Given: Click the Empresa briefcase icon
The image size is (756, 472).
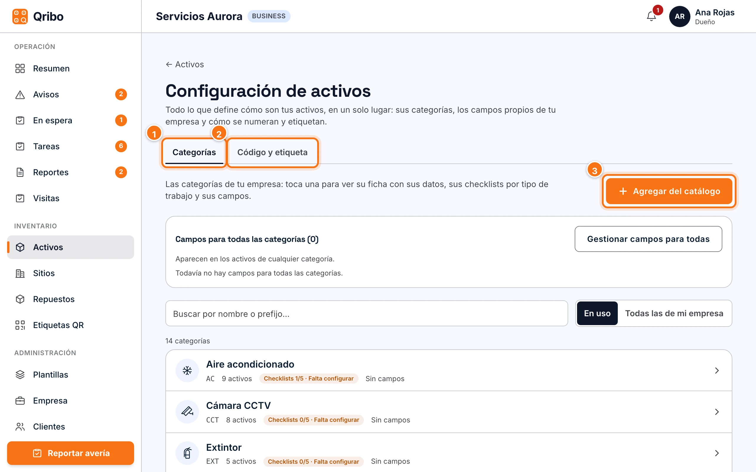Looking at the screenshot, I should [x=20, y=401].
